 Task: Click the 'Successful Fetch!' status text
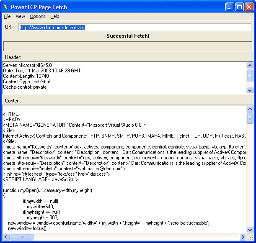click(128, 36)
